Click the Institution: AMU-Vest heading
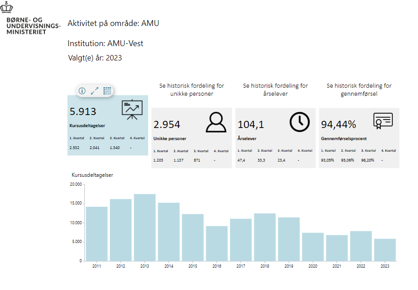The height and width of the screenshot is (290, 418). [105, 43]
